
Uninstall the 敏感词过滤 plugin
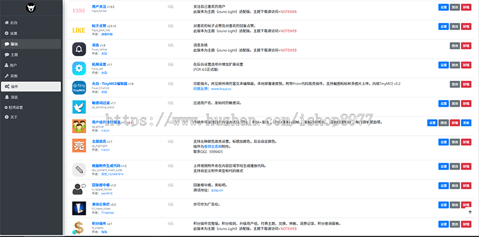[466, 104]
